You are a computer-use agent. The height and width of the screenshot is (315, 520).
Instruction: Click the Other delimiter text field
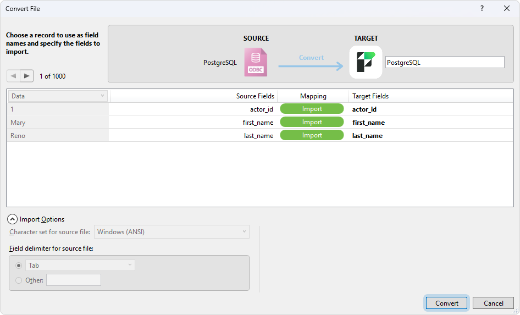[74, 280]
